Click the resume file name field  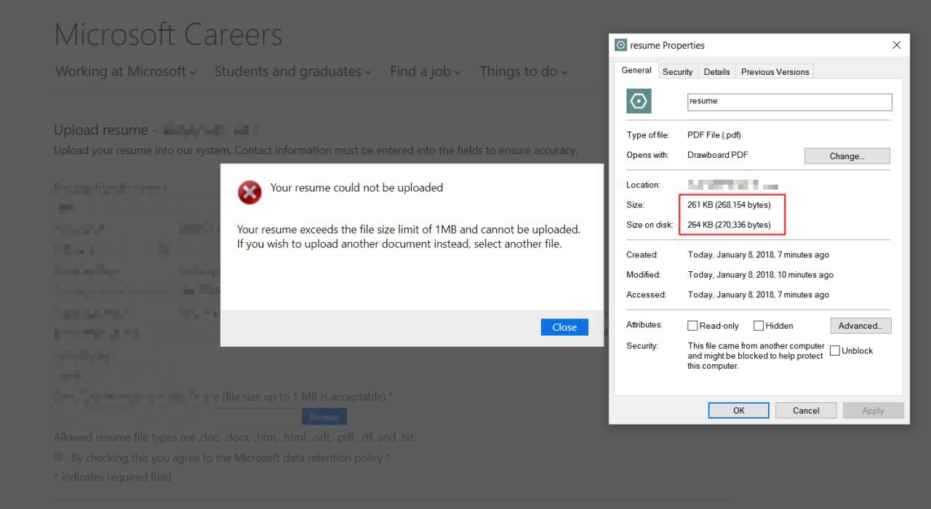[x=789, y=102]
